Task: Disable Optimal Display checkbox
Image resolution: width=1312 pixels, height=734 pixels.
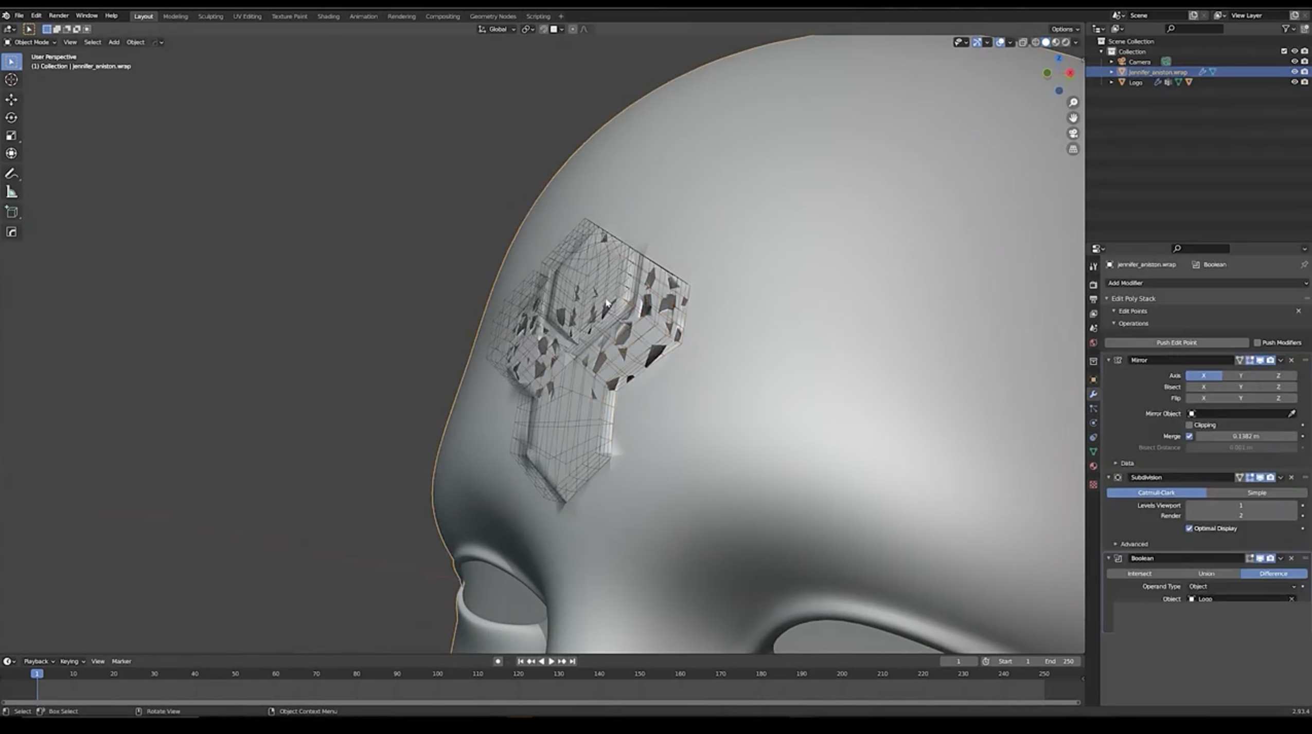Action: coord(1189,528)
